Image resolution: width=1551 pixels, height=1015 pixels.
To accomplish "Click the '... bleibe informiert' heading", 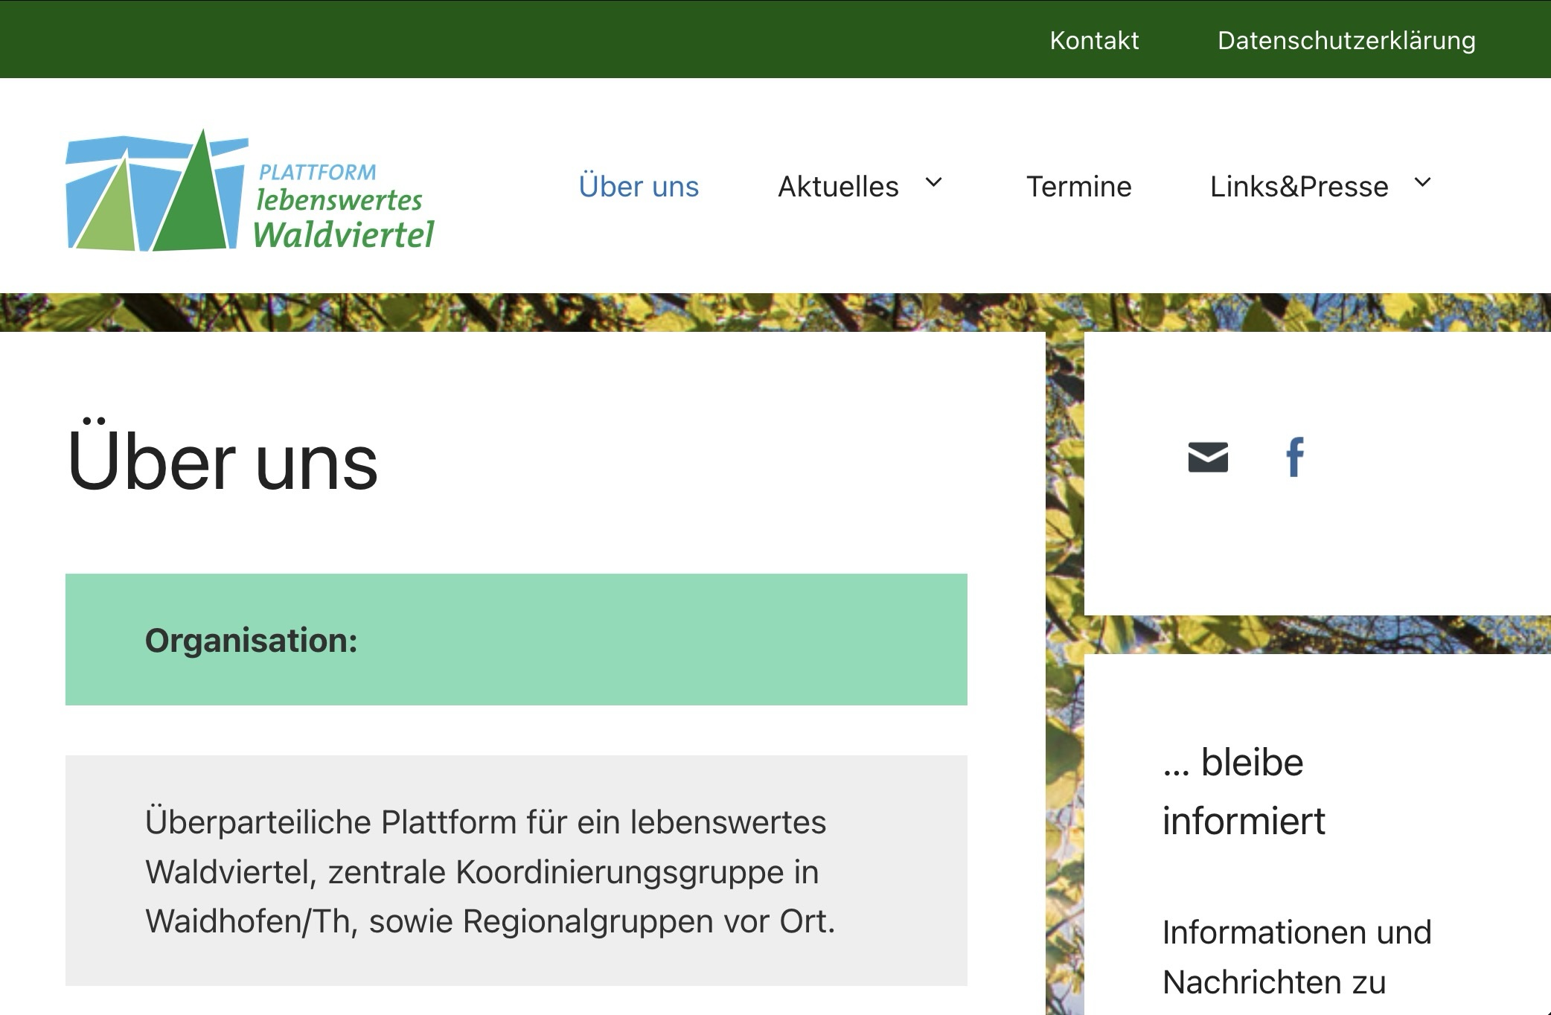I will pos(1243,791).
